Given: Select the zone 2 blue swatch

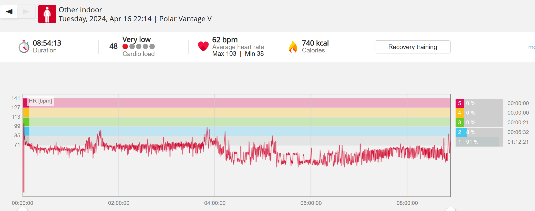Looking at the screenshot, I should coord(459,132).
